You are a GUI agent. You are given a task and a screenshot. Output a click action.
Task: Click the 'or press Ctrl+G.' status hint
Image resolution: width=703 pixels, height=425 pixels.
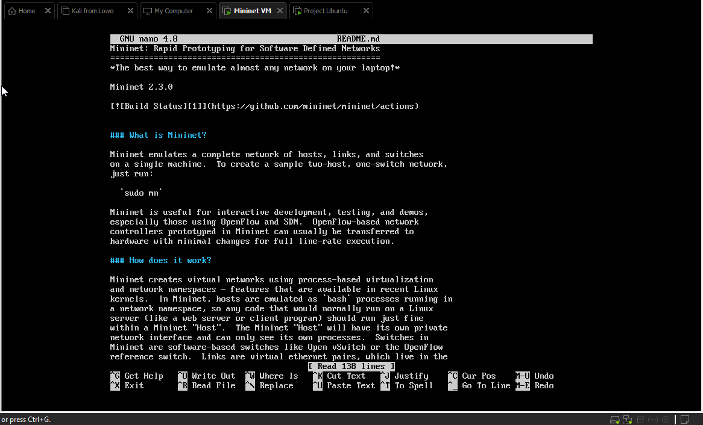(x=26, y=420)
